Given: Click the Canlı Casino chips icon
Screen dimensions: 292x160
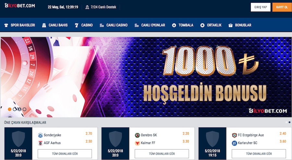Looking at the screenshot, I should pyautogui.click(x=102, y=25).
